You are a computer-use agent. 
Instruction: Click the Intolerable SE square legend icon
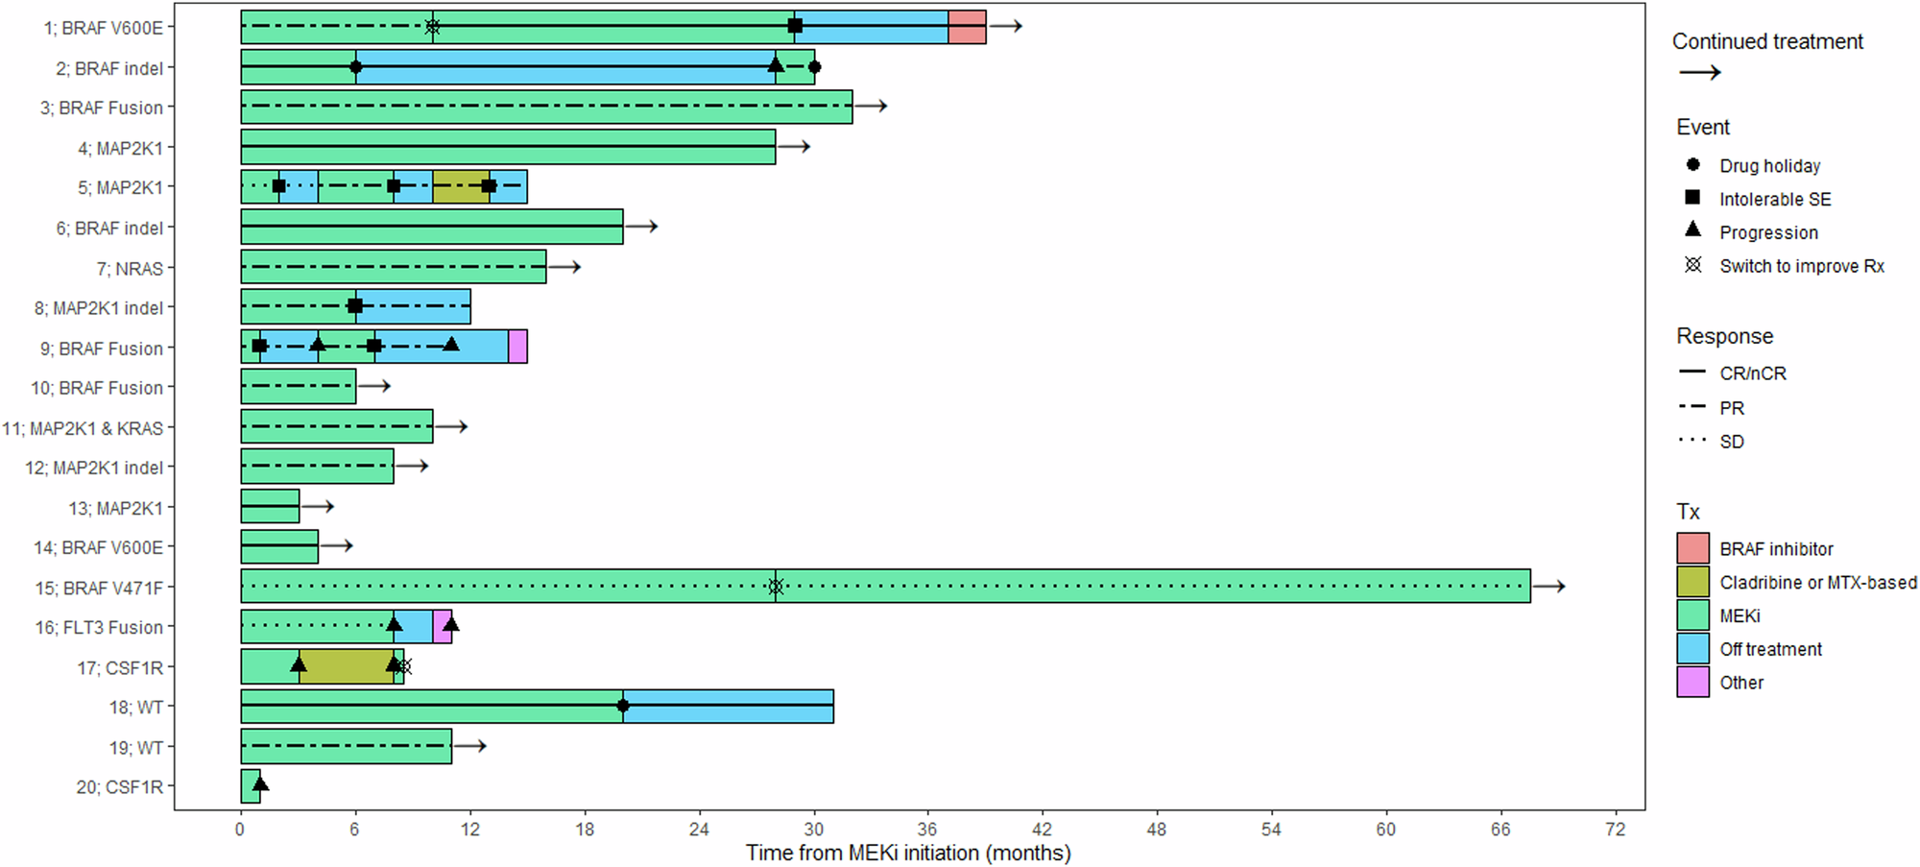click(x=1692, y=198)
